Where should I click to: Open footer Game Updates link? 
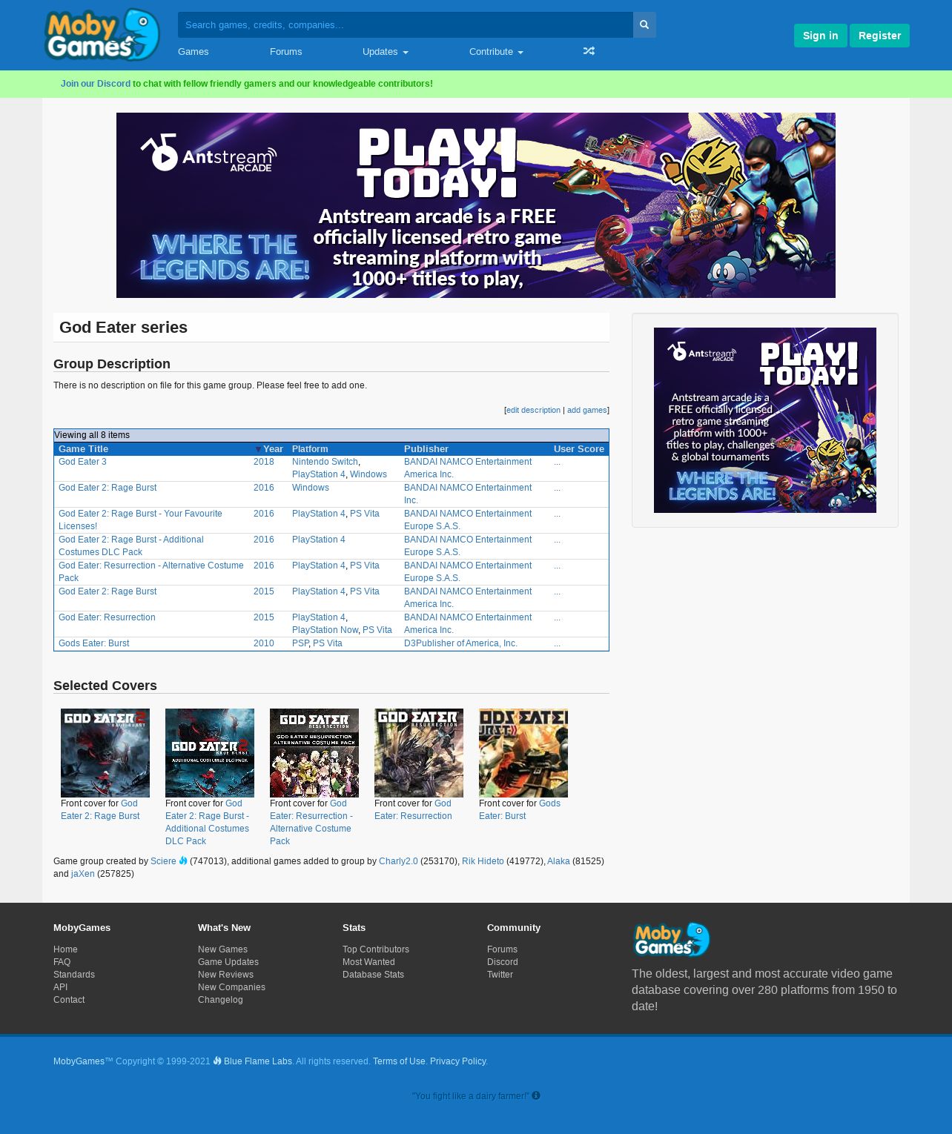pos(228,962)
